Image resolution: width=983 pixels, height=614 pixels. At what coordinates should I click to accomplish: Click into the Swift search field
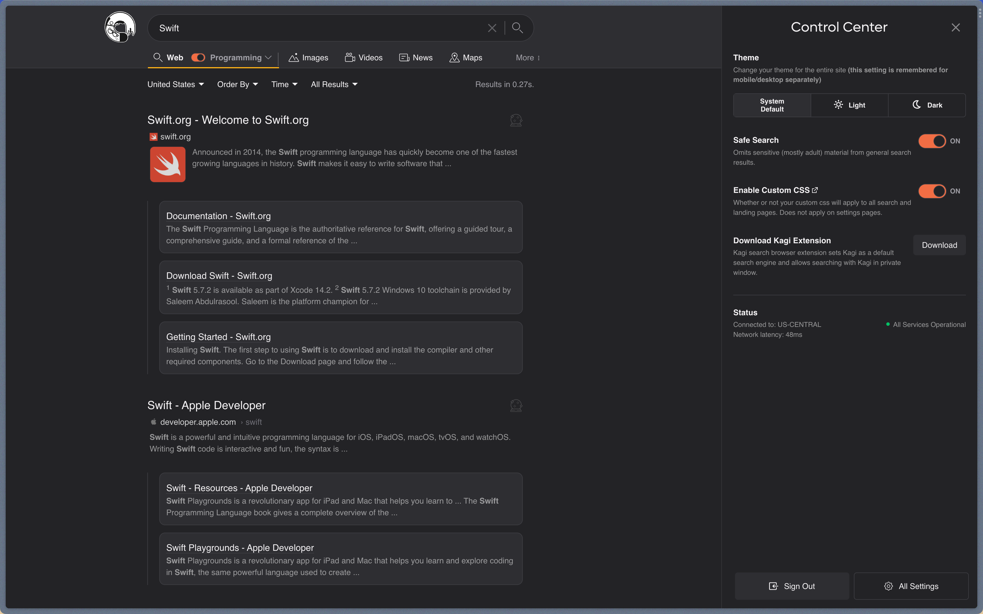tap(317, 28)
